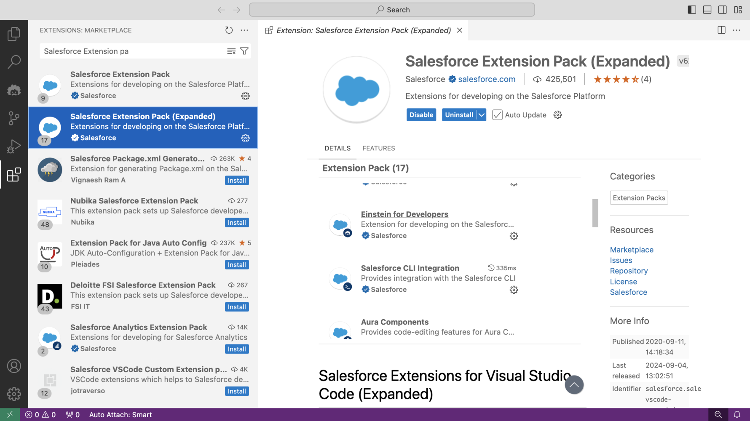Place cursor in the top Search bar
Image resolution: width=750 pixels, height=421 pixels.
(x=392, y=9)
